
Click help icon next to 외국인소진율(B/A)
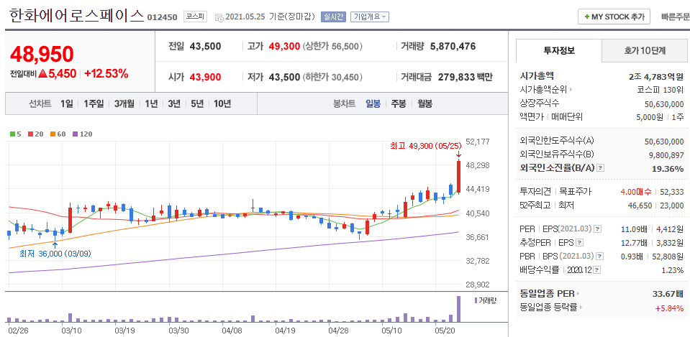600,168
